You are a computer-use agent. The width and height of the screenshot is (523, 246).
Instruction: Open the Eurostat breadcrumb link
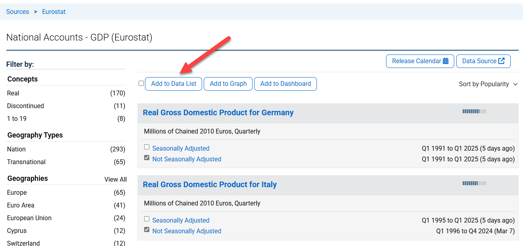pyautogui.click(x=54, y=12)
